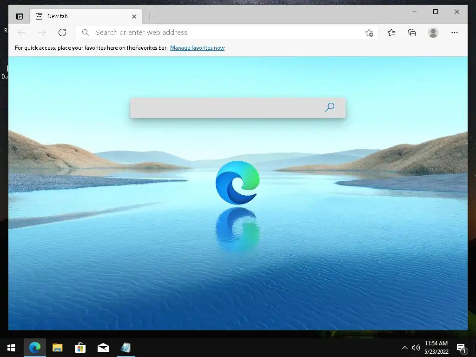The width and height of the screenshot is (476, 357).
Task: Open the Windows Start menu
Action: tap(11, 348)
